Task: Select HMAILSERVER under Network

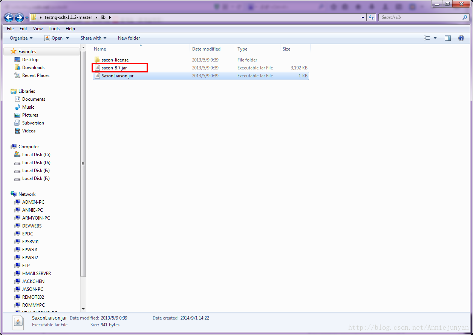Action: [x=37, y=274]
